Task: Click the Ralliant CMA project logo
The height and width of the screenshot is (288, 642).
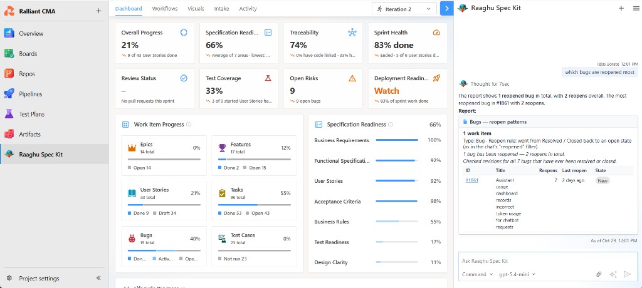Action: click(x=9, y=11)
